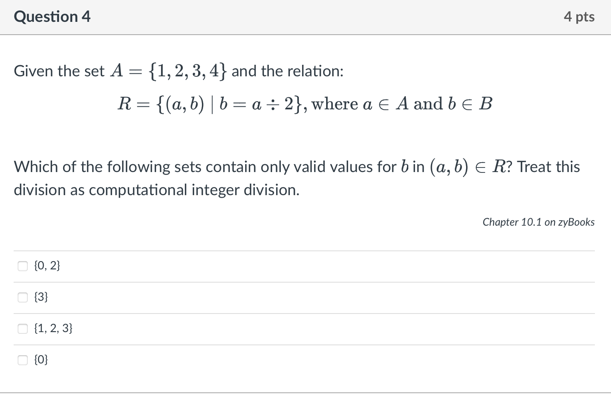Toggle the {3} answer checkbox off

[23, 297]
